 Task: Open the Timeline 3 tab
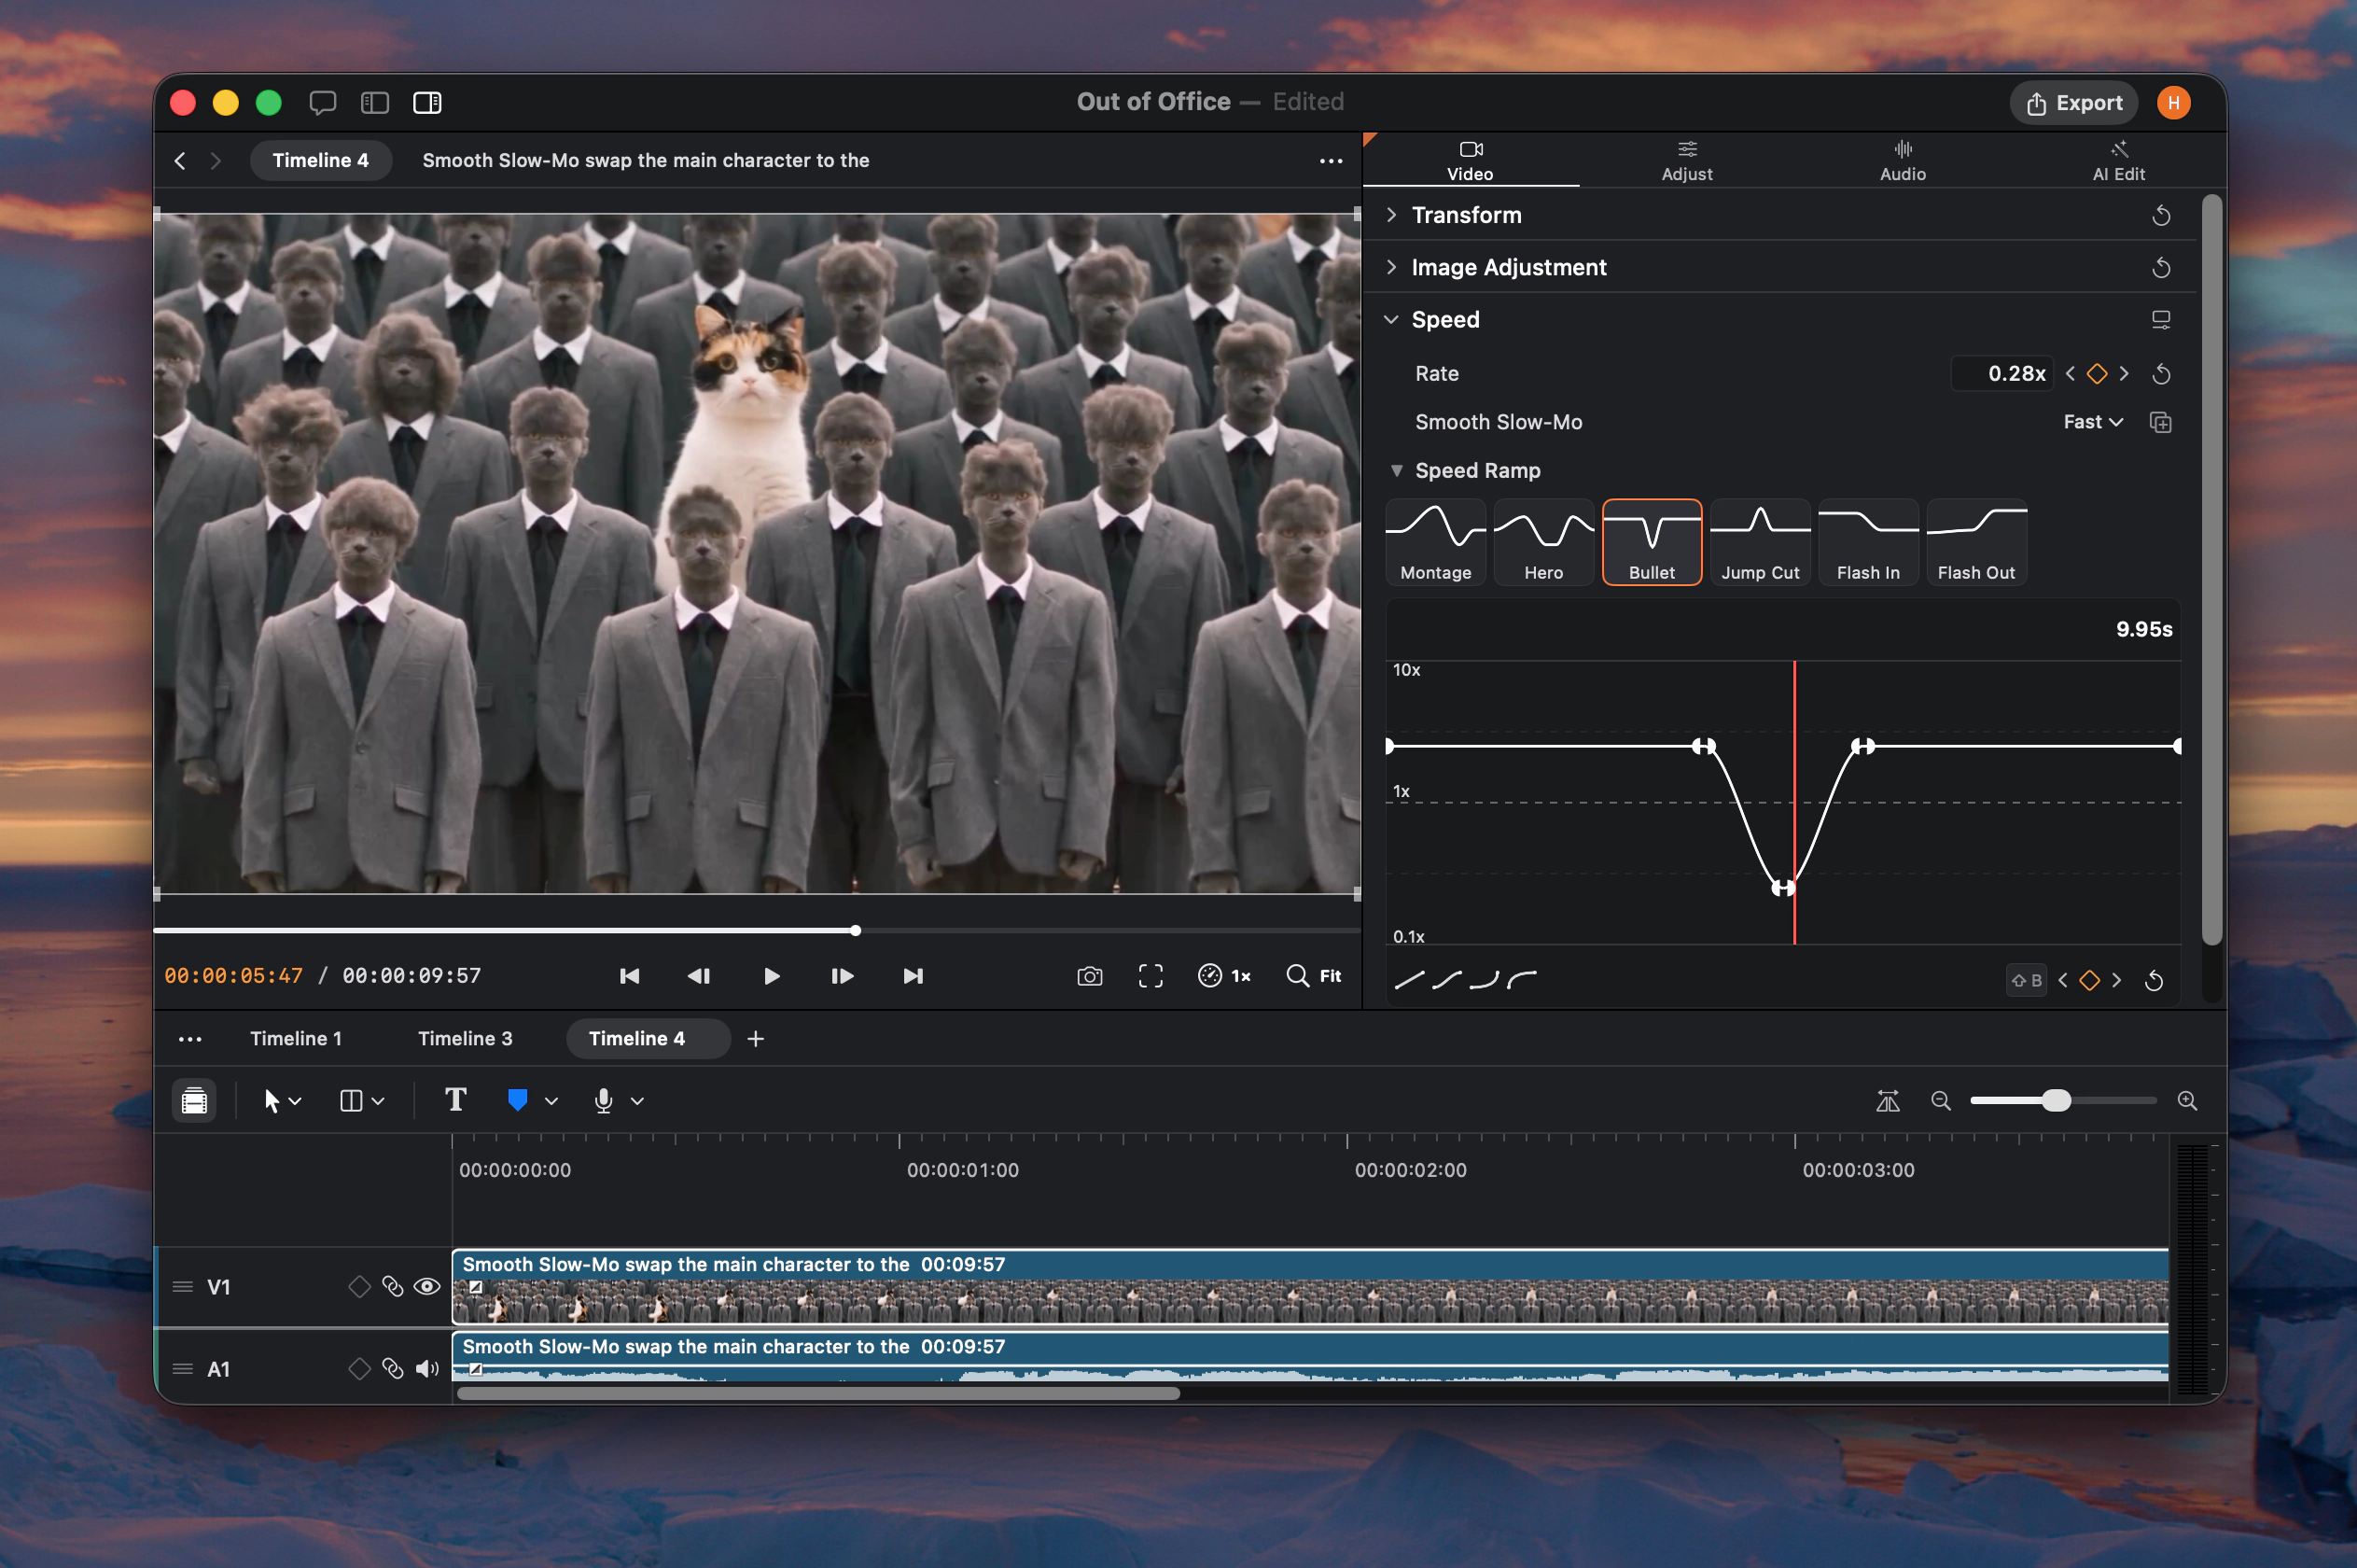click(x=465, y=1038)
